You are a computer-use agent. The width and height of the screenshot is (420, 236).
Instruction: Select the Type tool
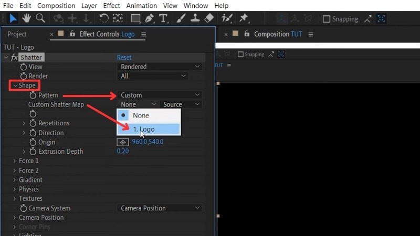163,18
